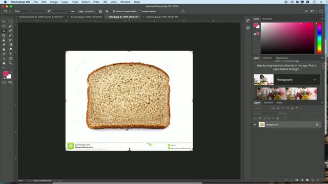Screen dimensions: 328x184
Task: Open the crop ratio preset dropdown
Action: point(23,11)
